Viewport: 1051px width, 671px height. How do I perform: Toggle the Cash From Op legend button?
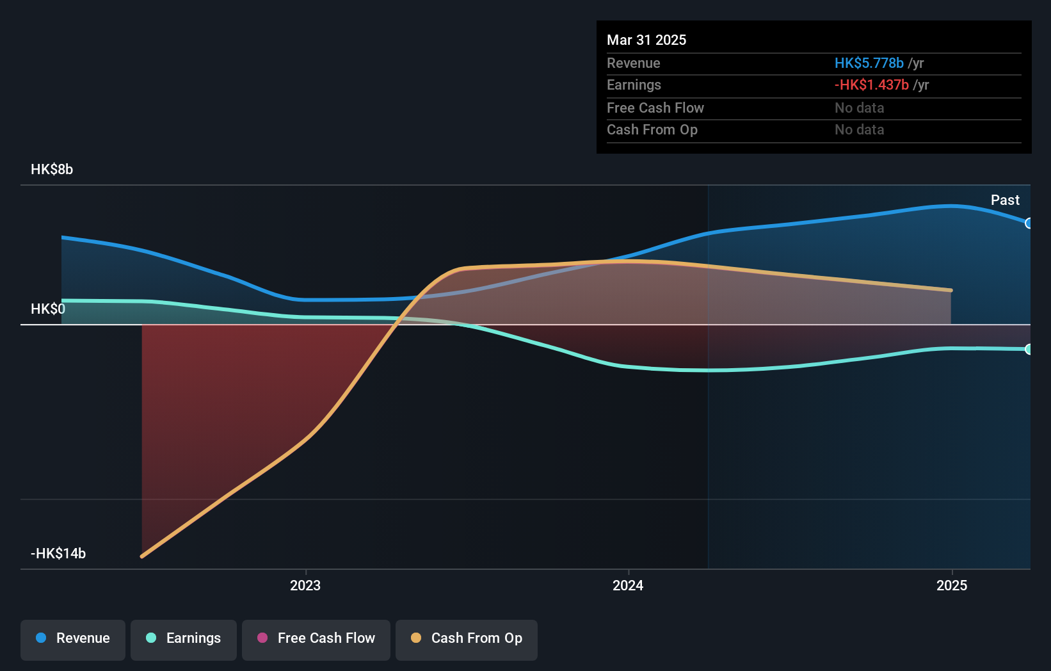point(467,640)
